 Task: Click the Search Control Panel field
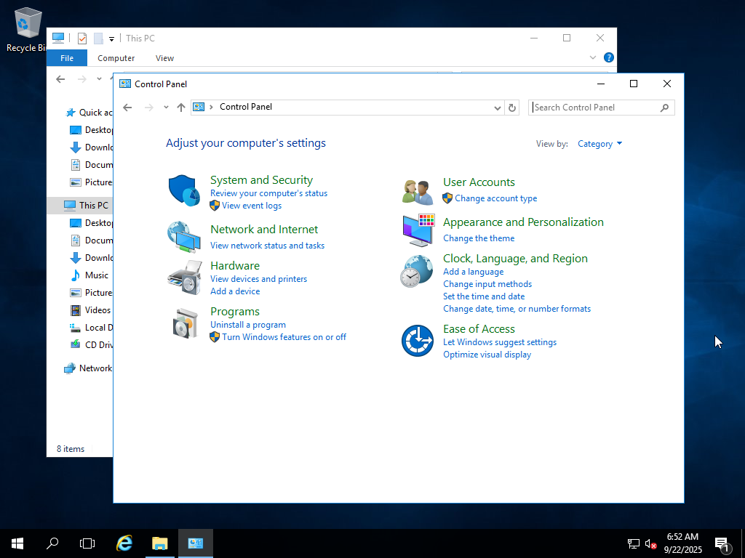[x=594, y=108]
